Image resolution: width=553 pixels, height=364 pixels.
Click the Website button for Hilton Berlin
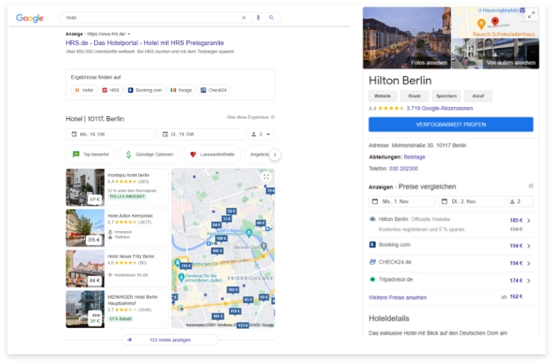point(383,96)
